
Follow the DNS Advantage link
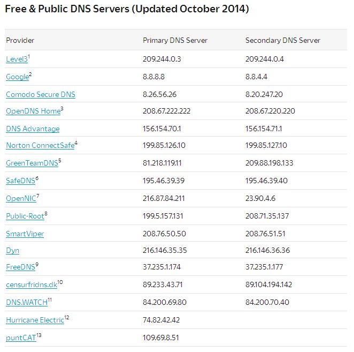(x=33, y=129)
